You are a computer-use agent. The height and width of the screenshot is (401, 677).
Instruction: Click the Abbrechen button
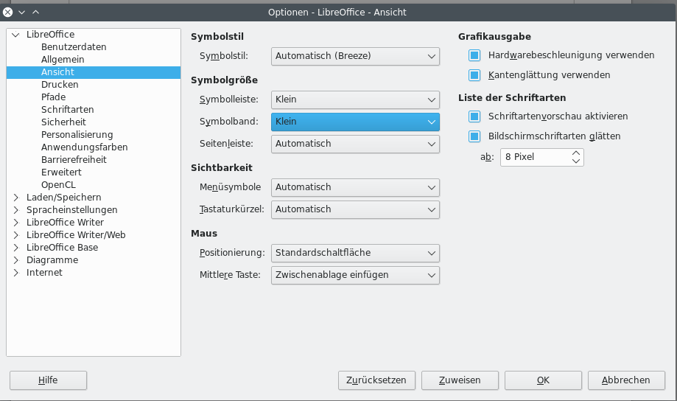click(626, 380)
